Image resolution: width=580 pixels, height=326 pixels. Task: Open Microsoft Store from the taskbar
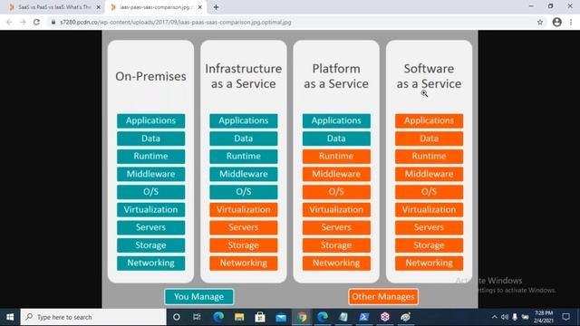coord(260,317)
